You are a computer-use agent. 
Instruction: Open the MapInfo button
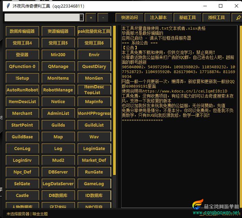(x=94, y=102)
